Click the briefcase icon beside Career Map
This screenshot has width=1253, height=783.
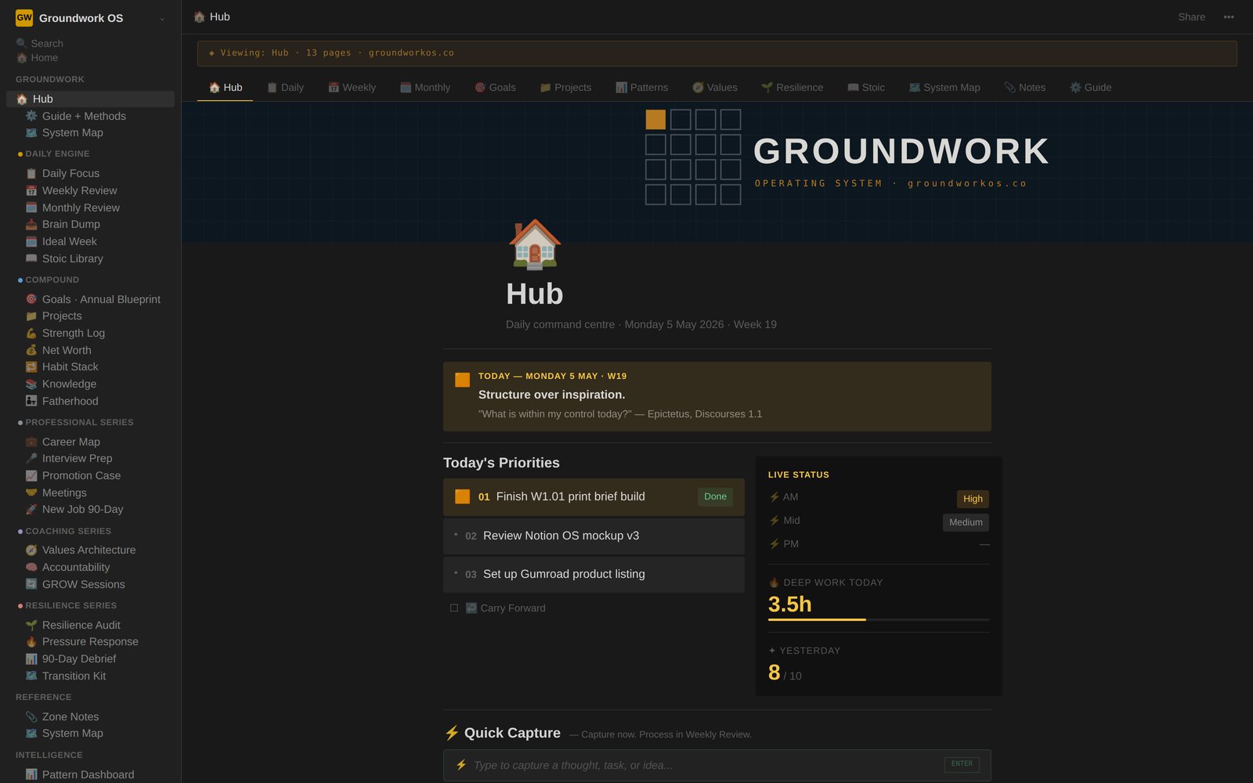(x=31, y=442)
